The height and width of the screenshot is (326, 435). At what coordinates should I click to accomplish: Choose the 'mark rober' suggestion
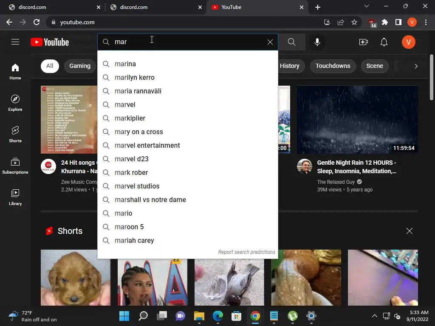(188, 172)
